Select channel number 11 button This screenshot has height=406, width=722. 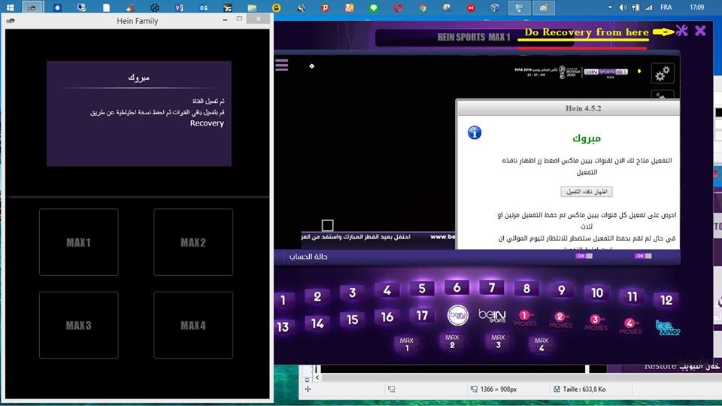click(633, 296)
